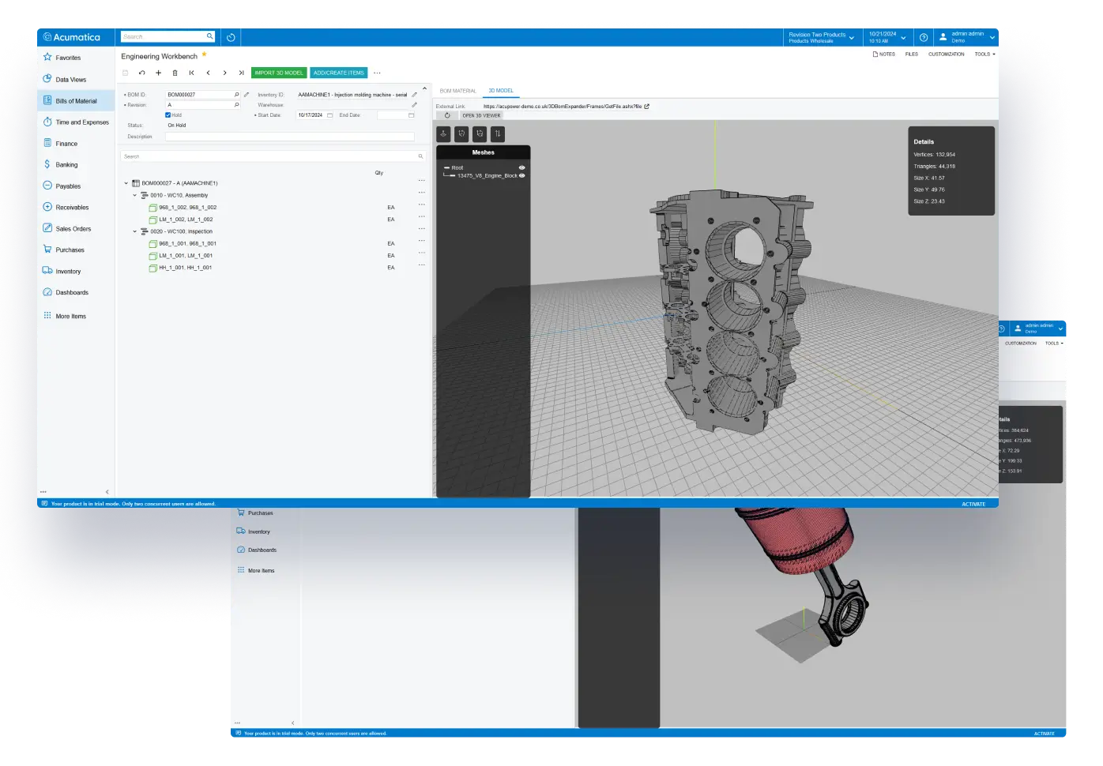Switch to the BOM Material tab
Screen dimensions: 1103x766
coord(457,91)
